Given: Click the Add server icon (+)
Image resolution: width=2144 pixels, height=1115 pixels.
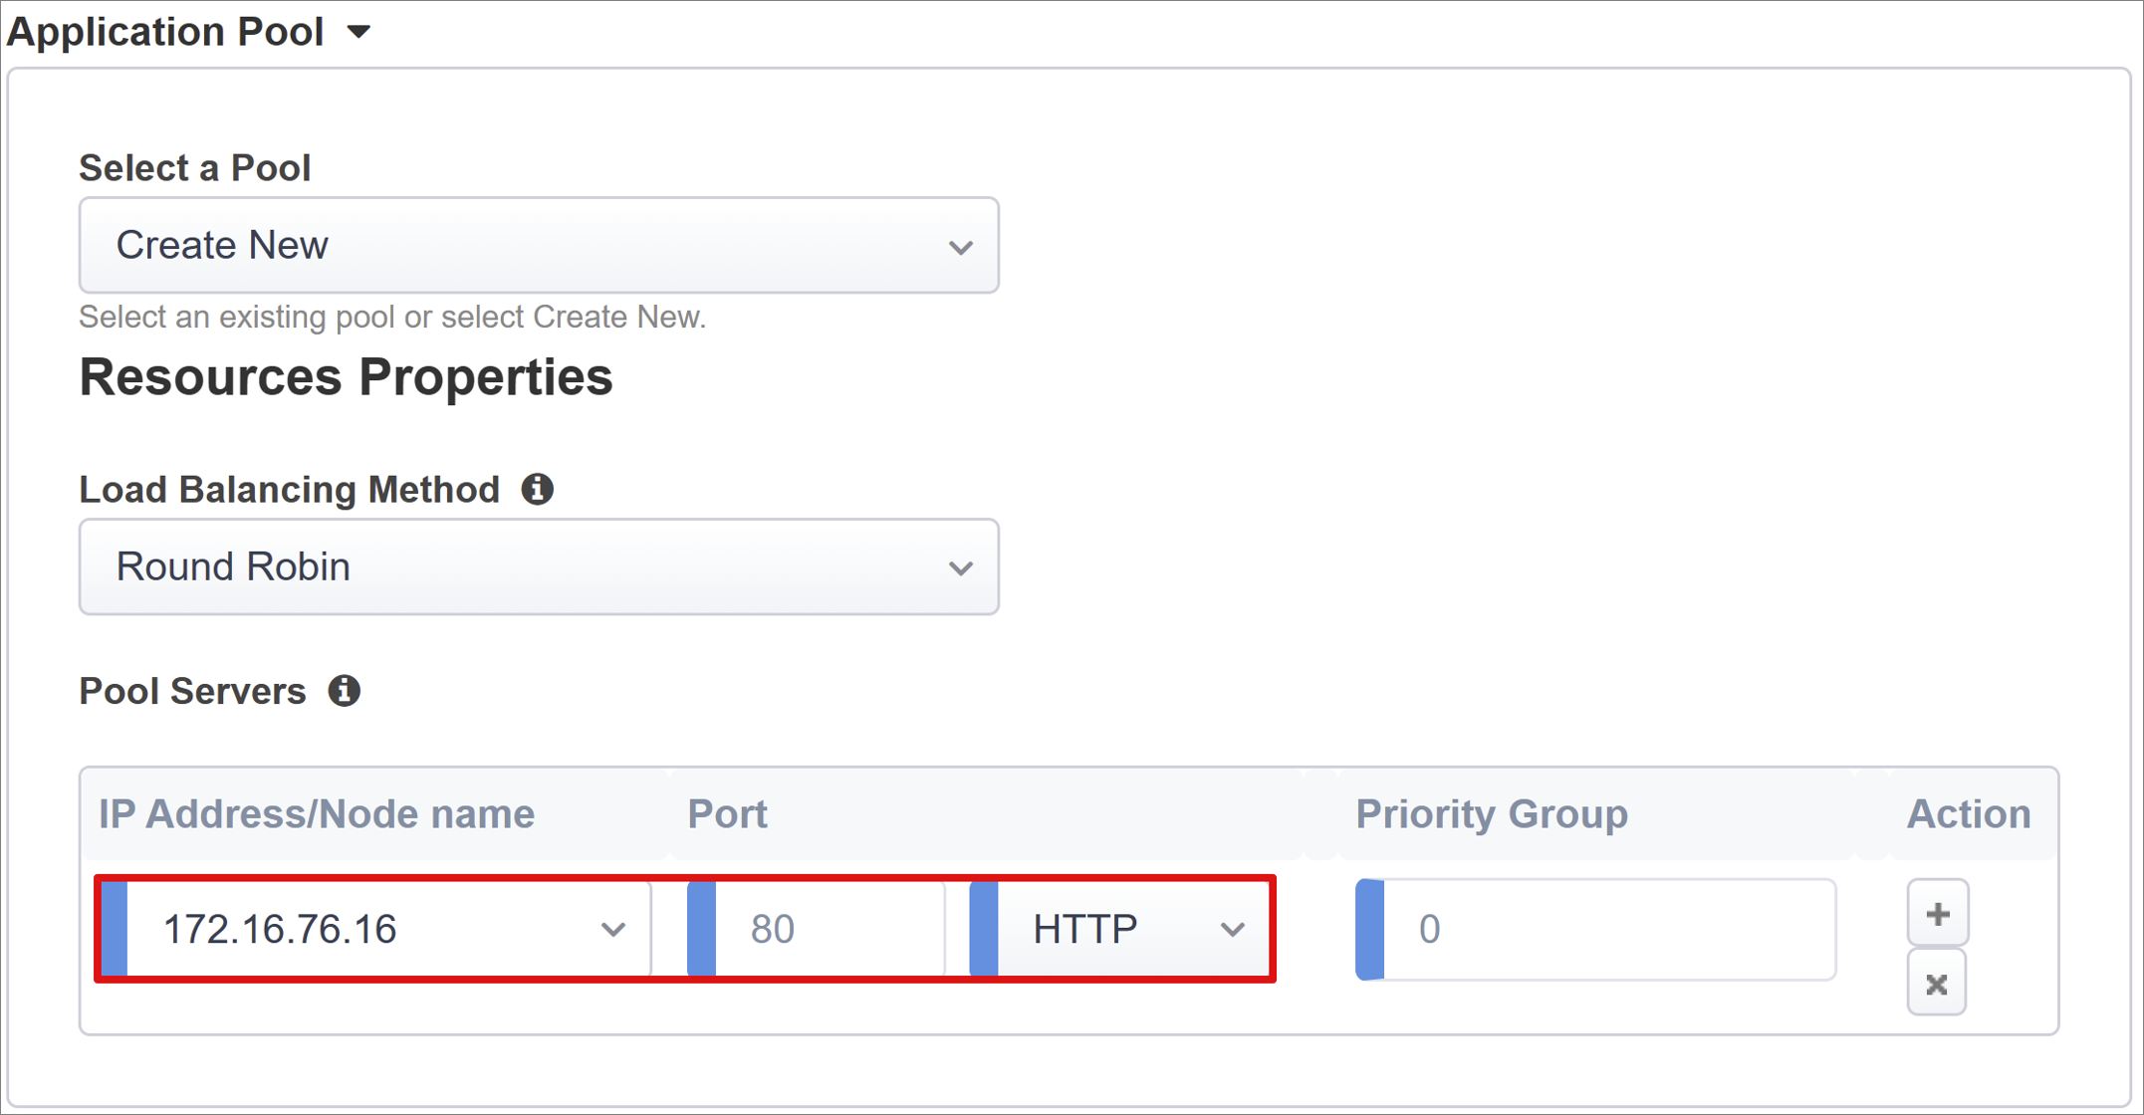Looking at the screenshot, I should coord(1934,912).
